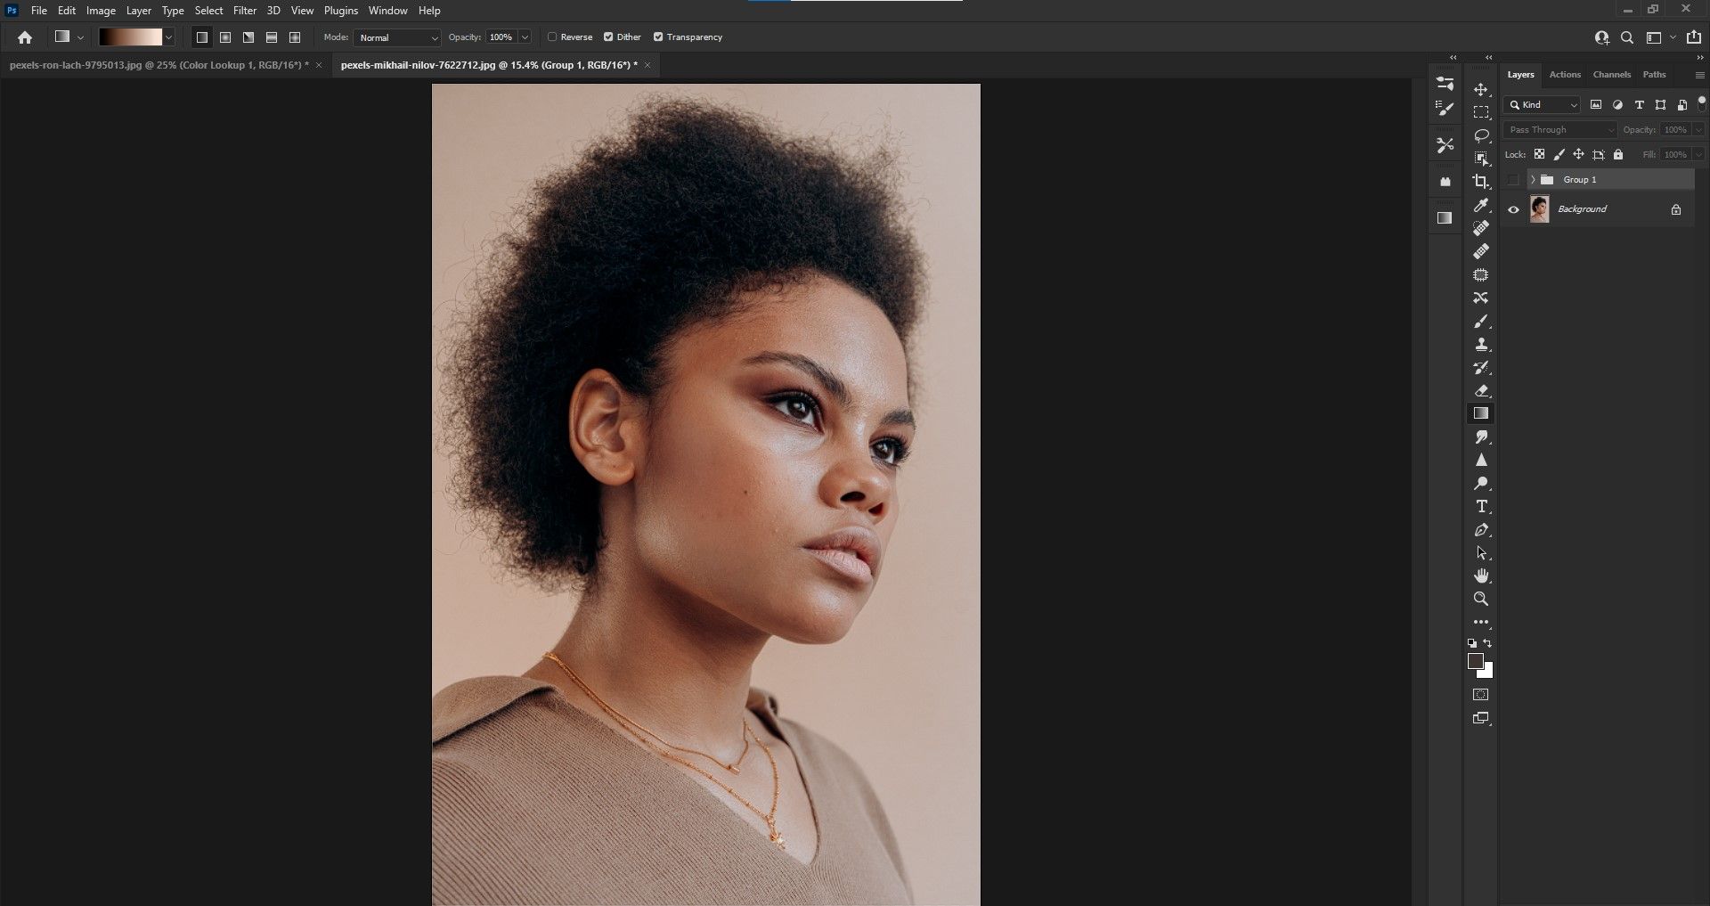The width and height of the screenshot is (1710, 906).
Task: Toggle type layer filter
Action: 1639,105
